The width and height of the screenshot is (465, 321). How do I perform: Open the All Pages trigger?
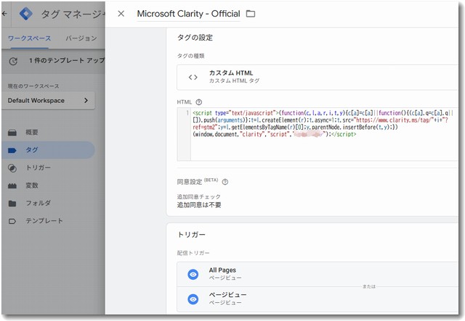[318, 274]
